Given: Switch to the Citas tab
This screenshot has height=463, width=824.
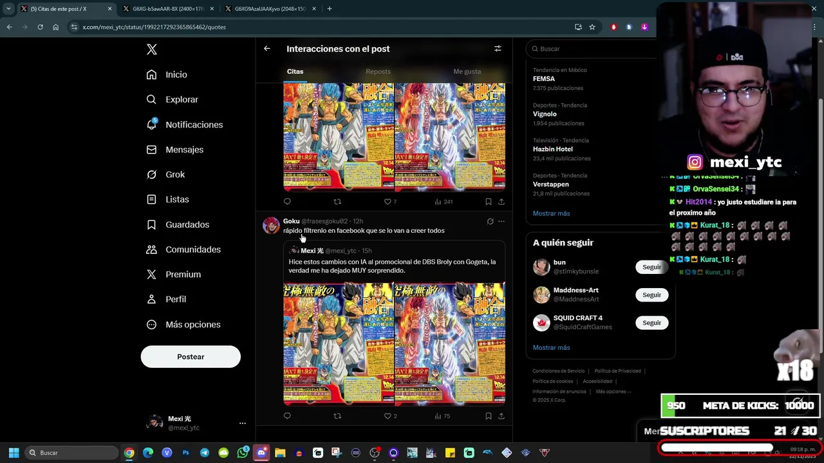Looking at the screenshot, I should (295, 71).
